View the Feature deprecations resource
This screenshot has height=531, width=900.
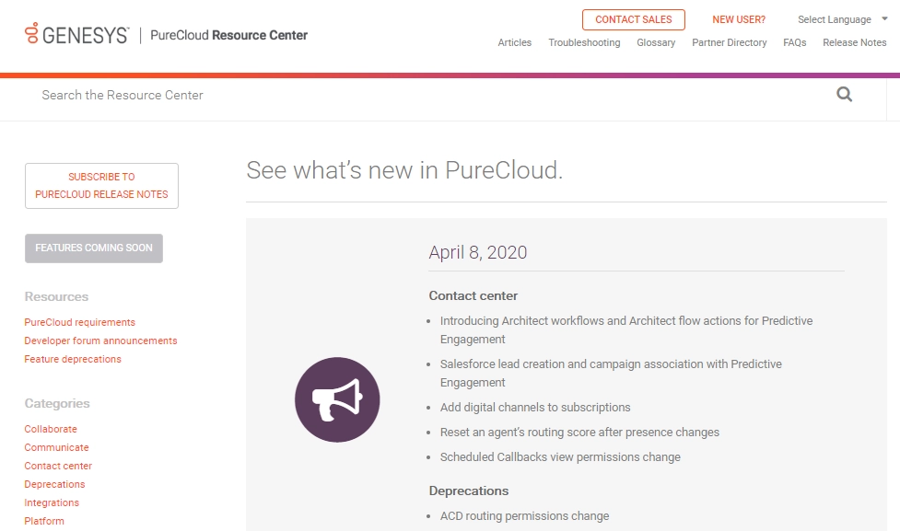coord(73,359)
